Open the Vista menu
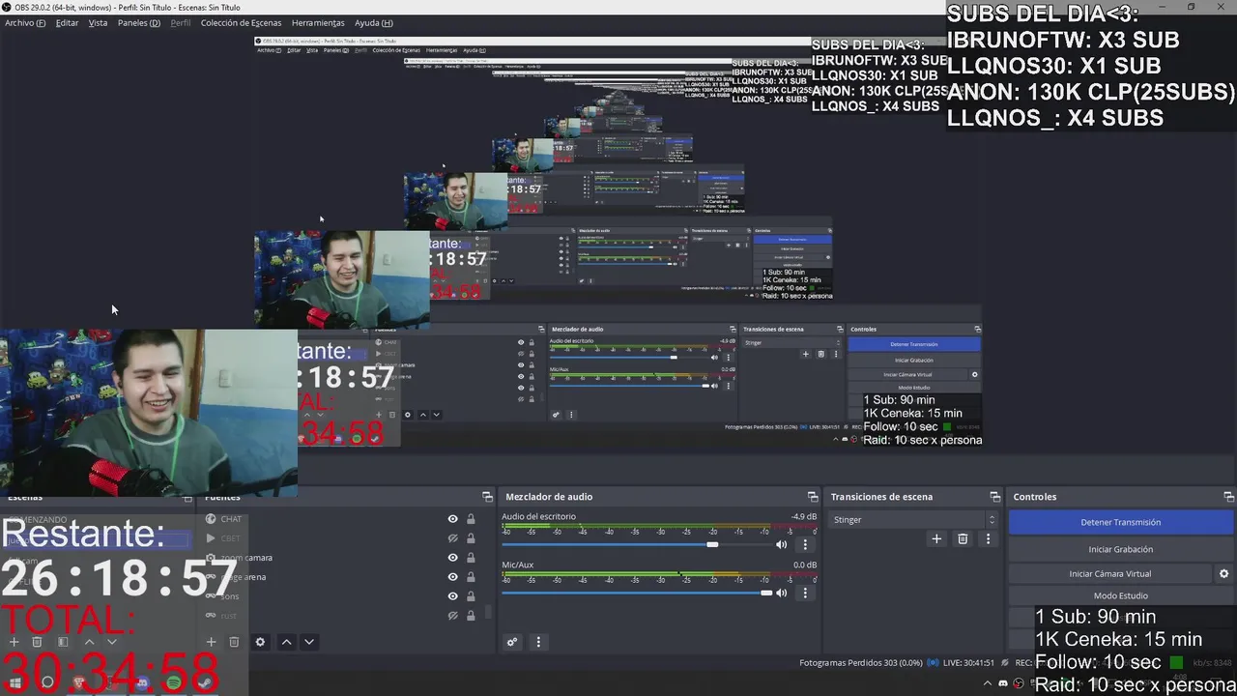 tap(98, 22)
